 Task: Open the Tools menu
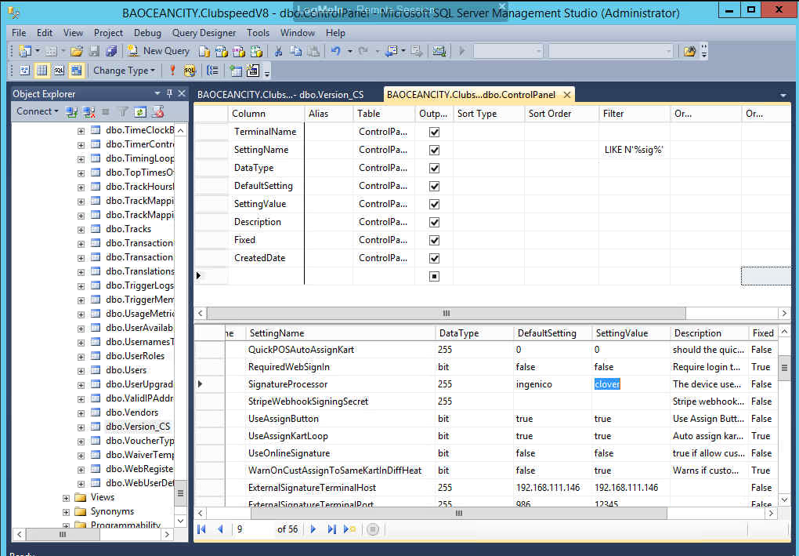(258, 33)
